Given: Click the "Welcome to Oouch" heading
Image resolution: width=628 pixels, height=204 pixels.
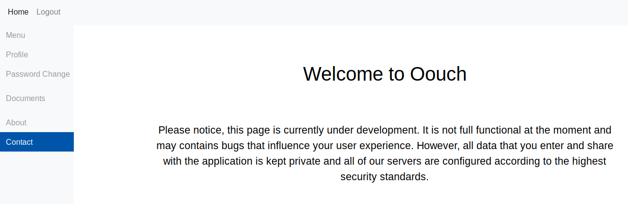Looking at the screenshot, I should click(x=385, y=74).
